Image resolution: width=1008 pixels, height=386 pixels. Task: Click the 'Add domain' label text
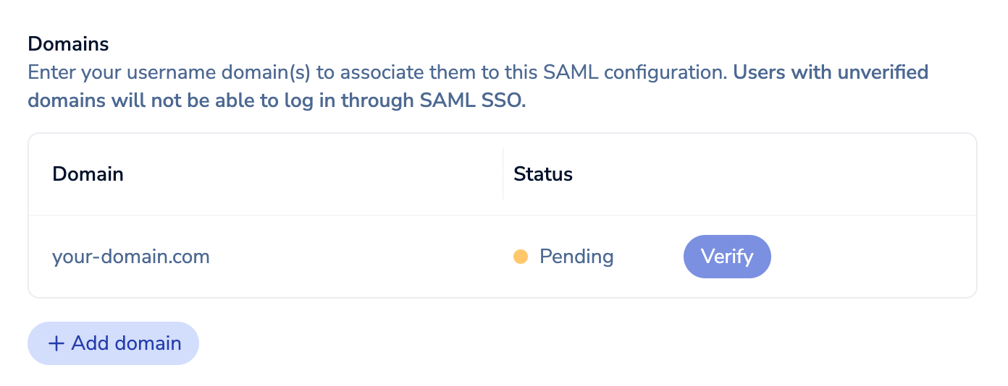tap(127, 343)
